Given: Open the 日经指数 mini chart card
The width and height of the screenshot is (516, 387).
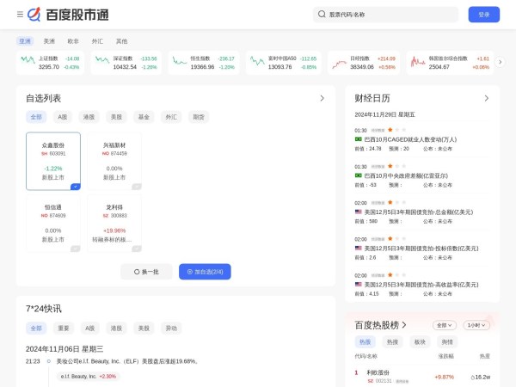Looking at the screenshot, I should (362, 62).
